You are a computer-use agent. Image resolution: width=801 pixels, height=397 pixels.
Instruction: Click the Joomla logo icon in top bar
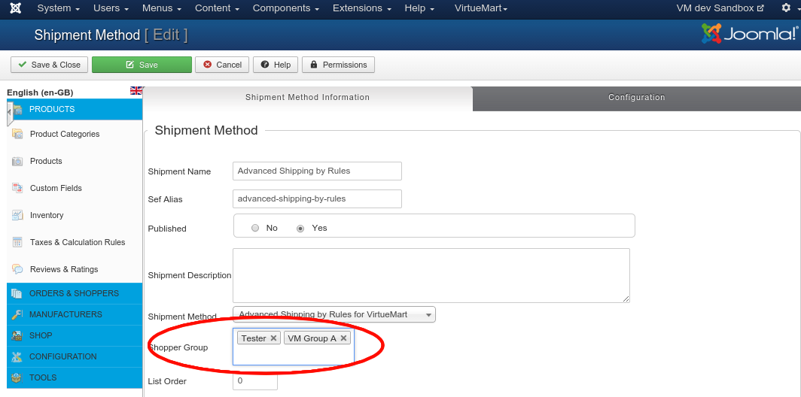coord(16,8)
